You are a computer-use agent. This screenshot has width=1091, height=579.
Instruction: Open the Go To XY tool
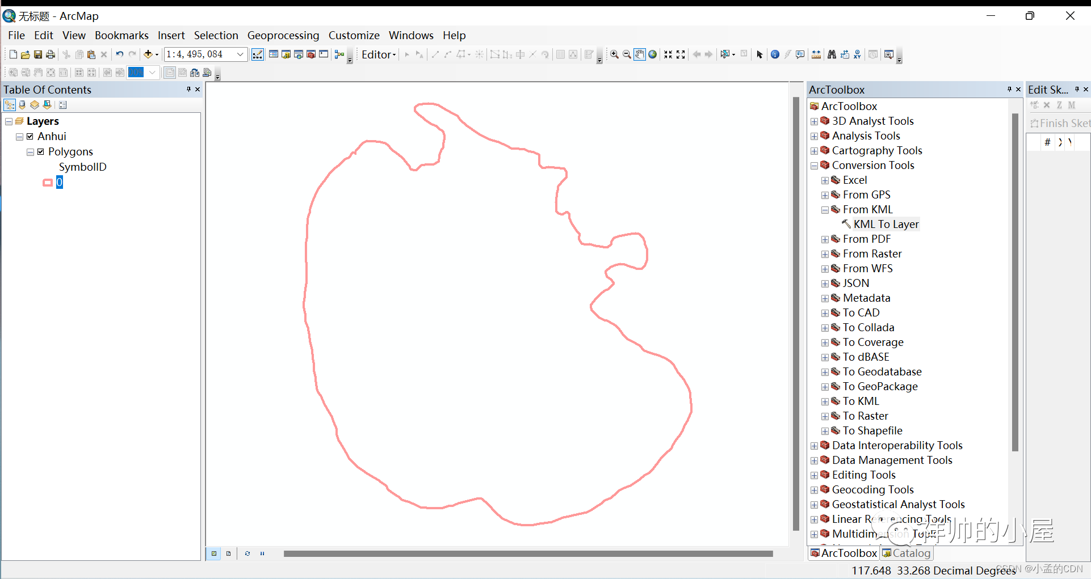(857, 54)
